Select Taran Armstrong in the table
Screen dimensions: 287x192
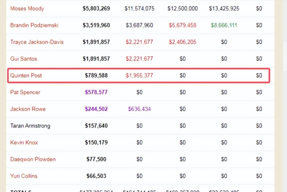pos(30,126)
